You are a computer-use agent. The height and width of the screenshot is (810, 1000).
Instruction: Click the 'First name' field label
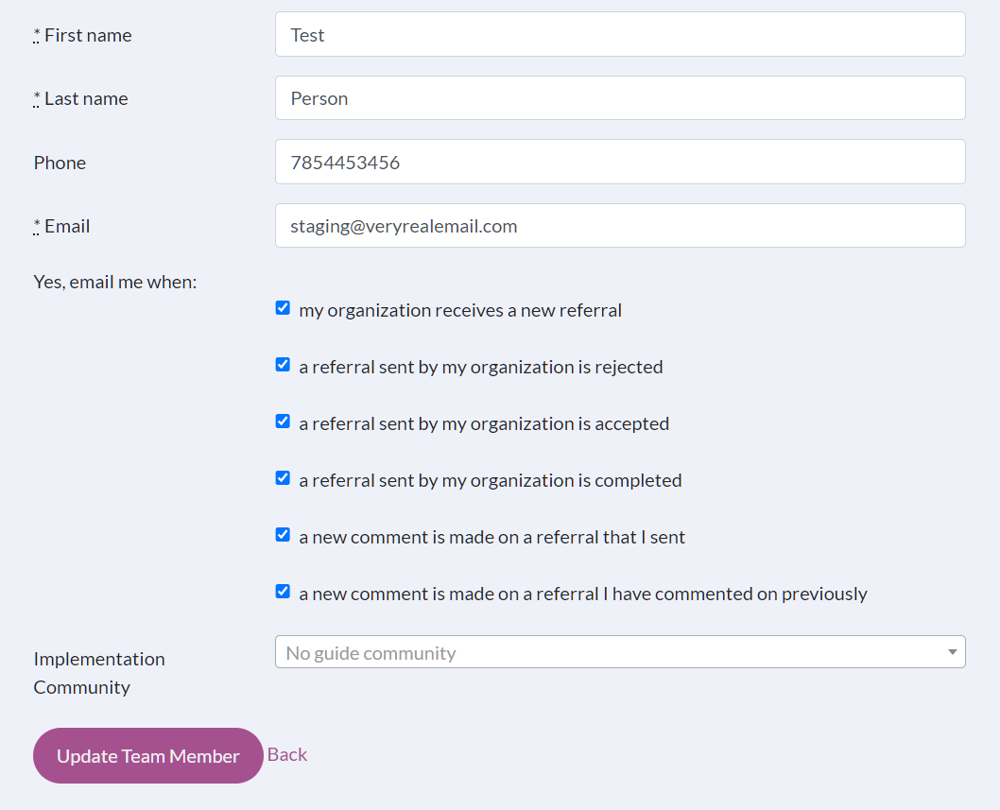click(x=87, y=35)
